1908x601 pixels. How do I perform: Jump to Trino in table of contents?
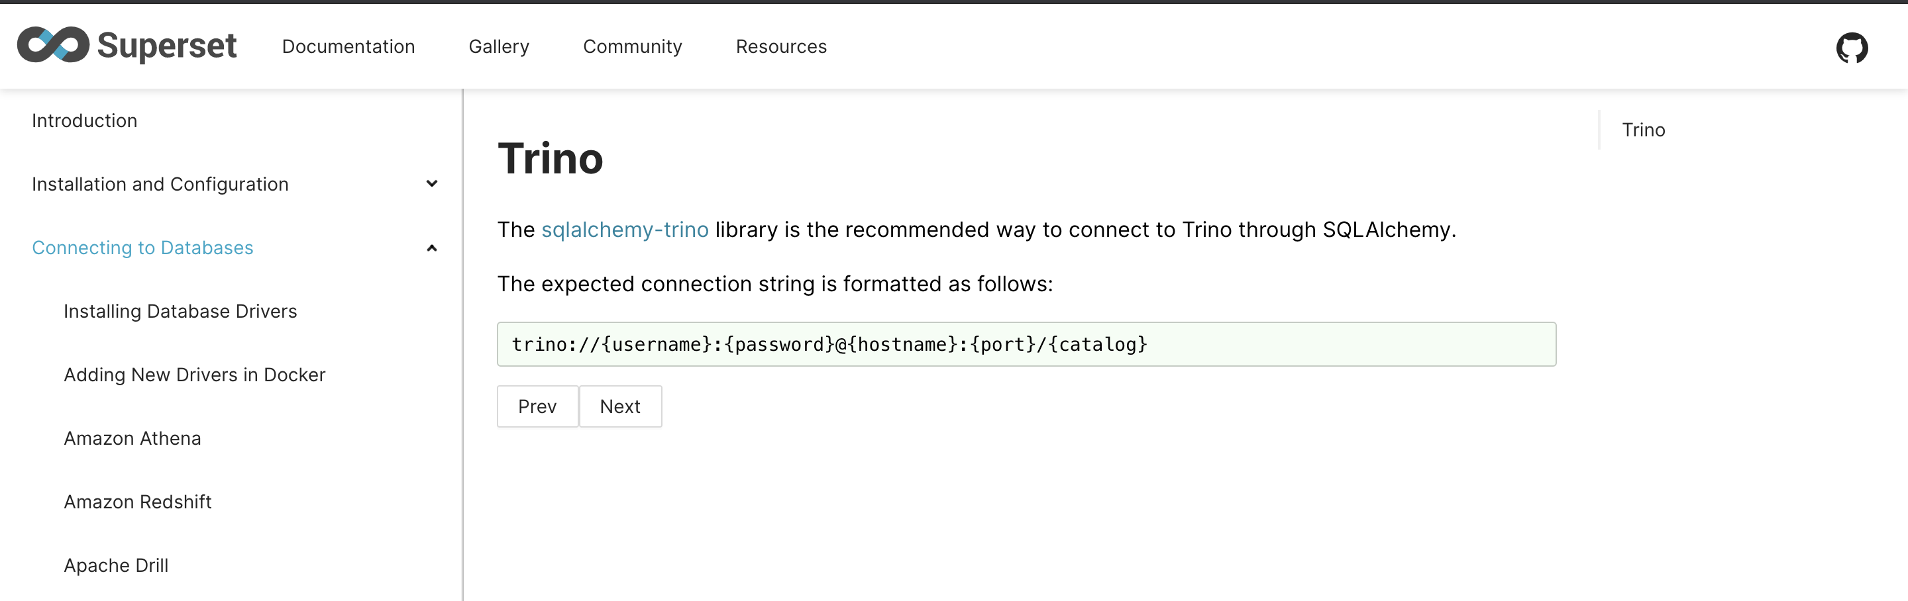1643,130
